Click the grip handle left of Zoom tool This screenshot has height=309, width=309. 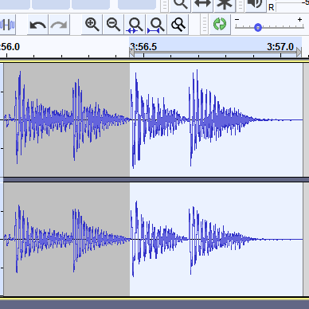click(x=165, y=6)
